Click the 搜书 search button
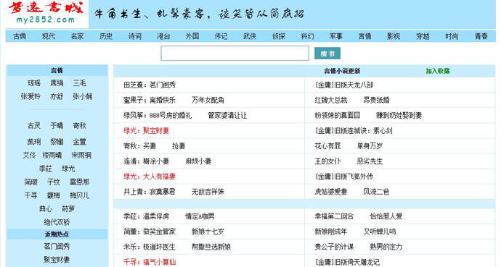This screenshot has width=501, height=267. pos(327,54)
